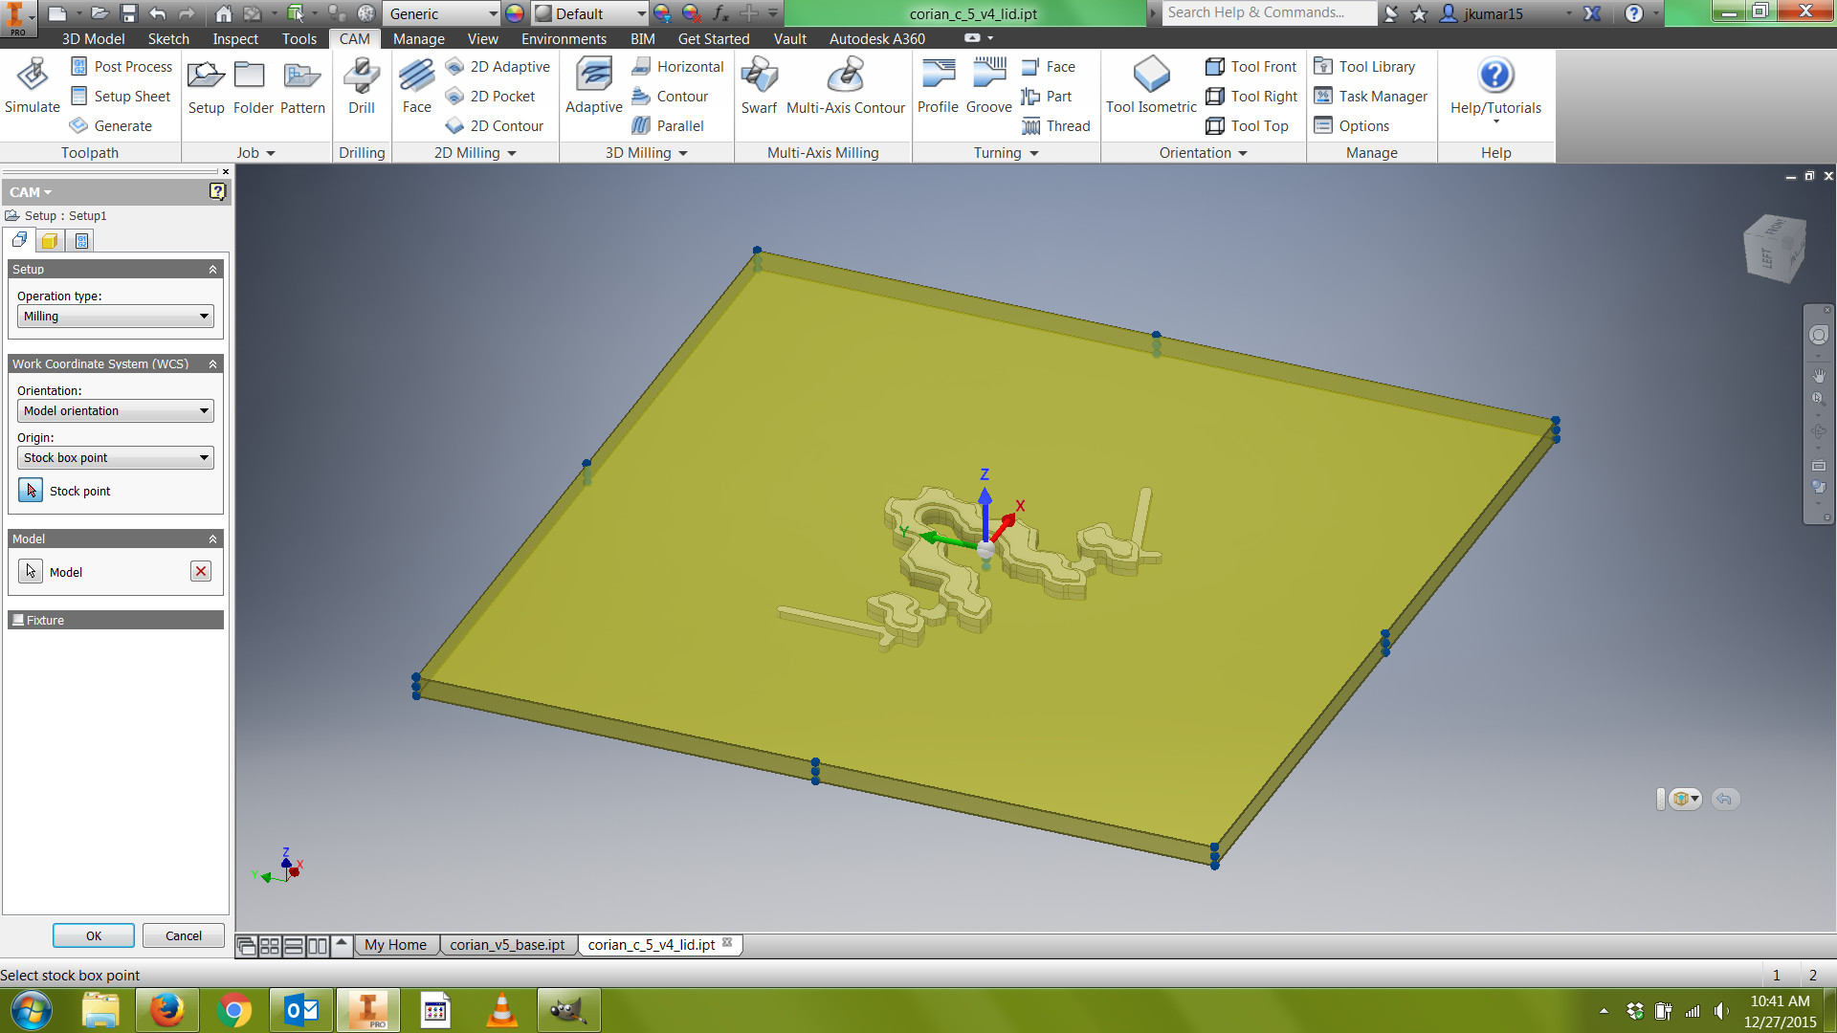Choose the 2D Adaptive operation
Image resolution: width=1837 pixels, height=1033 pixels.
[498, 67]
